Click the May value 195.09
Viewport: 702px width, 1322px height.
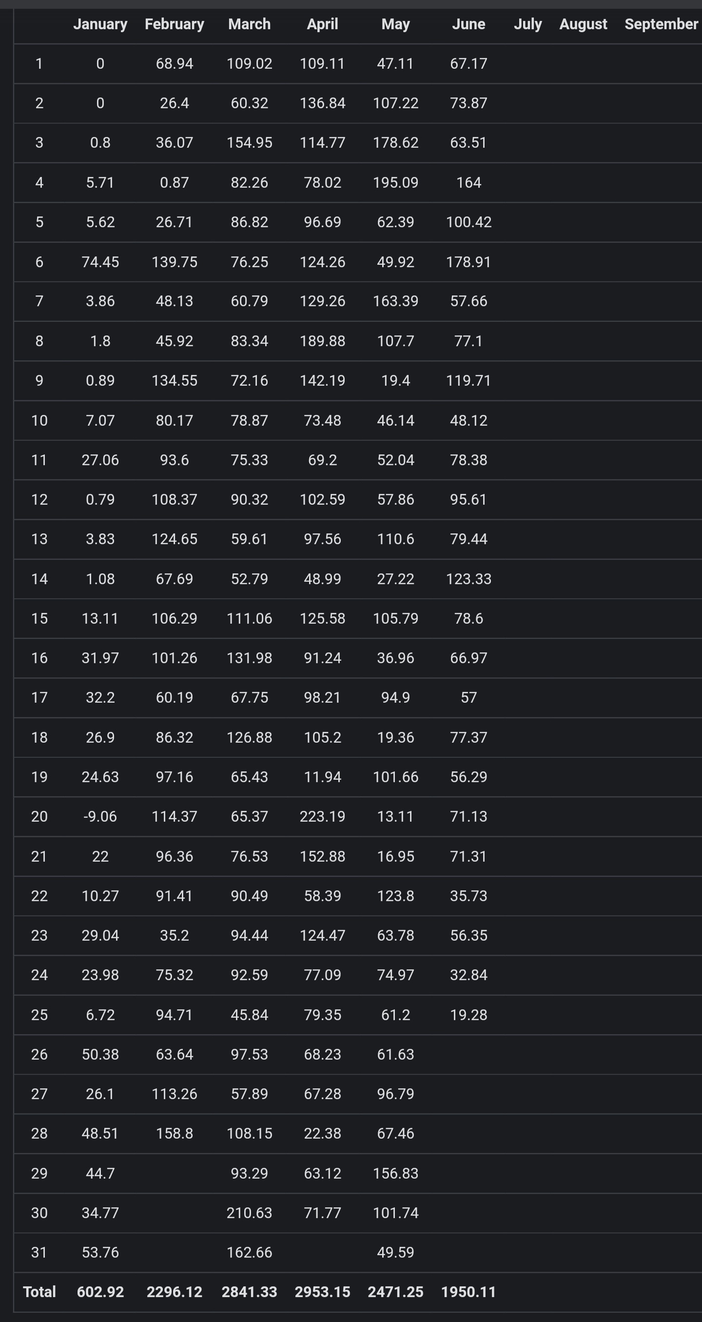396,183
